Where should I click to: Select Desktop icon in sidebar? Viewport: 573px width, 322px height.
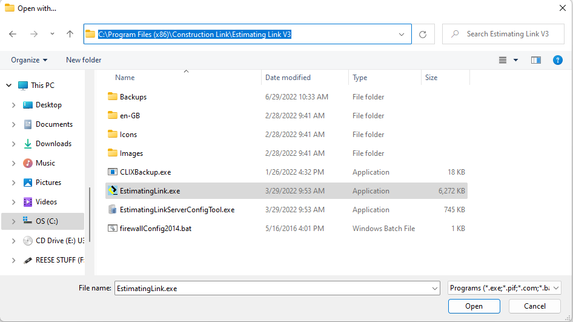pyautogui.click(x=28, y=105)
